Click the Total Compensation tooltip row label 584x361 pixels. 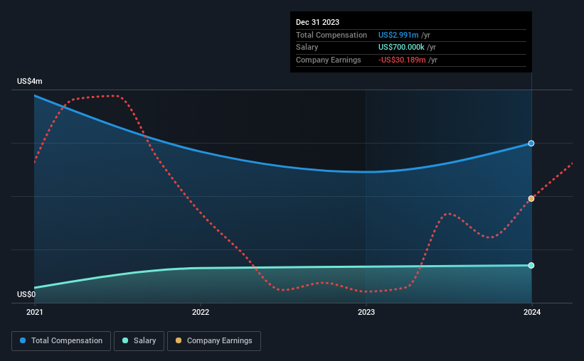[331, 35]
